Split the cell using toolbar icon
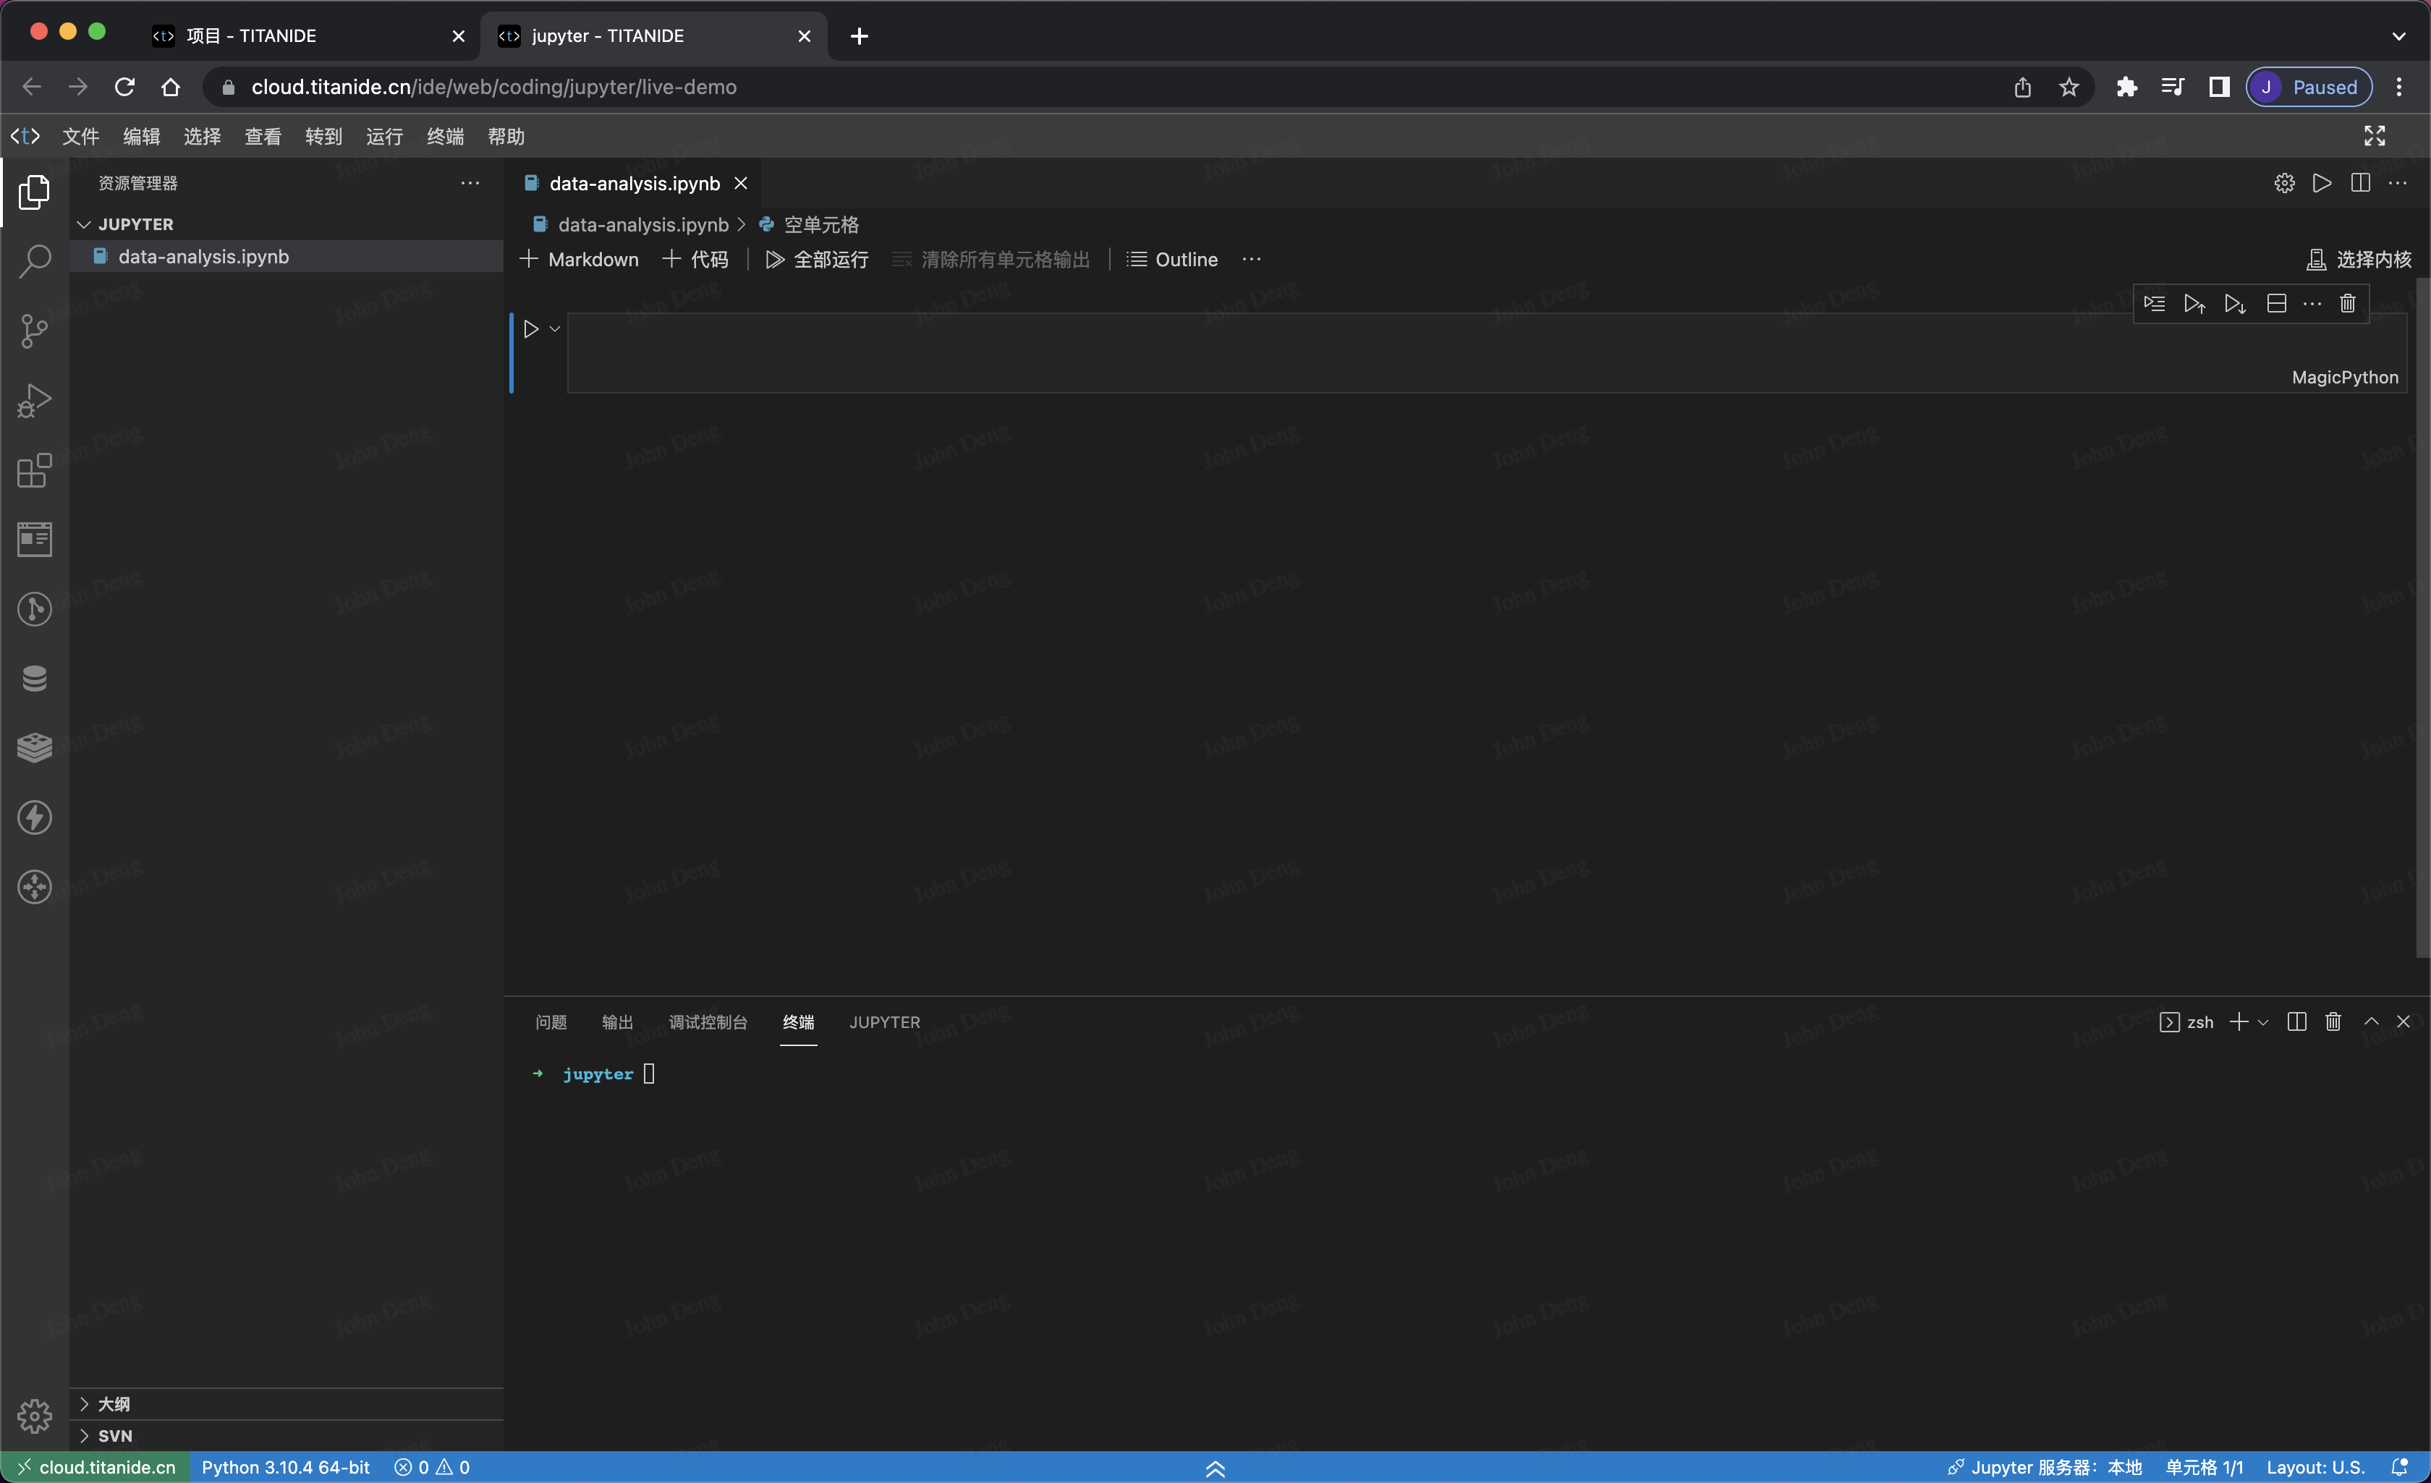The image size is (2431, 1483). (2276, 304)
